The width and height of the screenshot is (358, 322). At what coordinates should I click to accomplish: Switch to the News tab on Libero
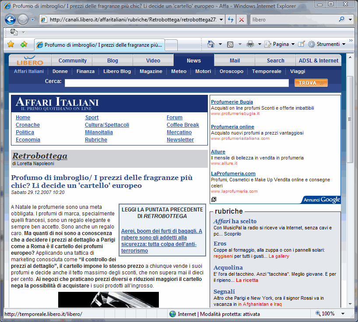coord(193,60)
